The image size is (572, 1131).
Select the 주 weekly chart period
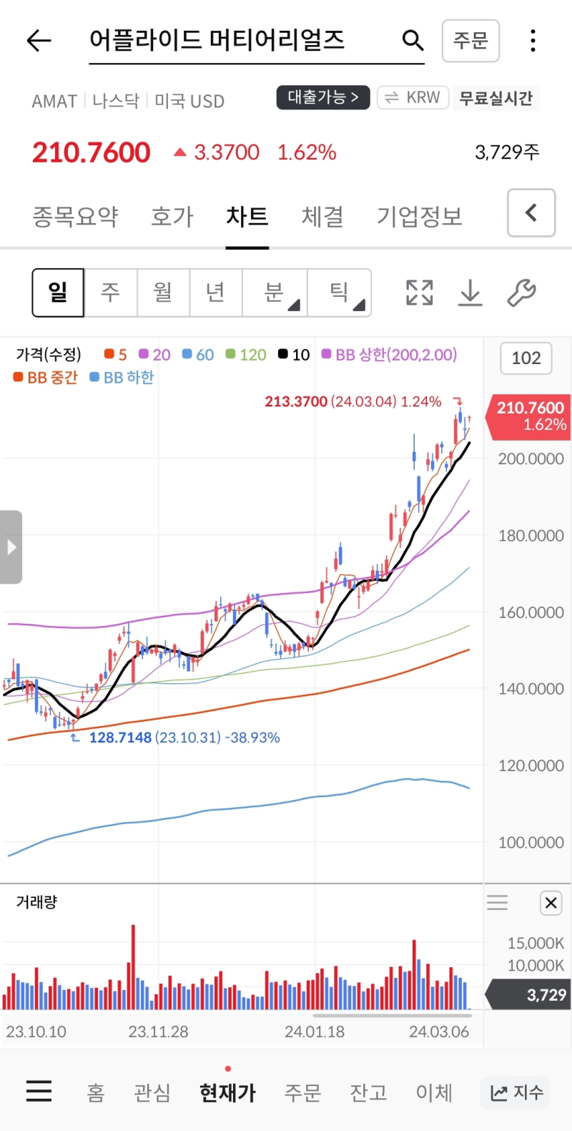click(111, 293)
